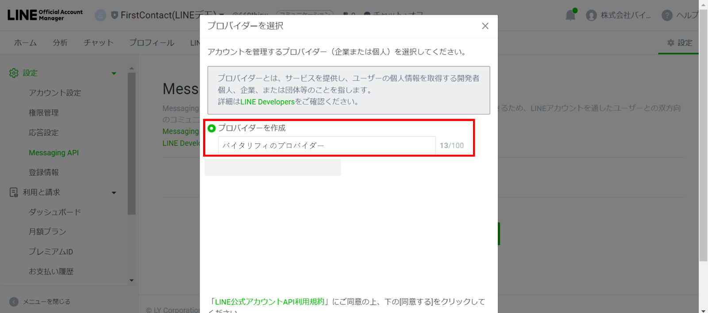Click the sidebar scrollbar down arrow

click(131, 280)
